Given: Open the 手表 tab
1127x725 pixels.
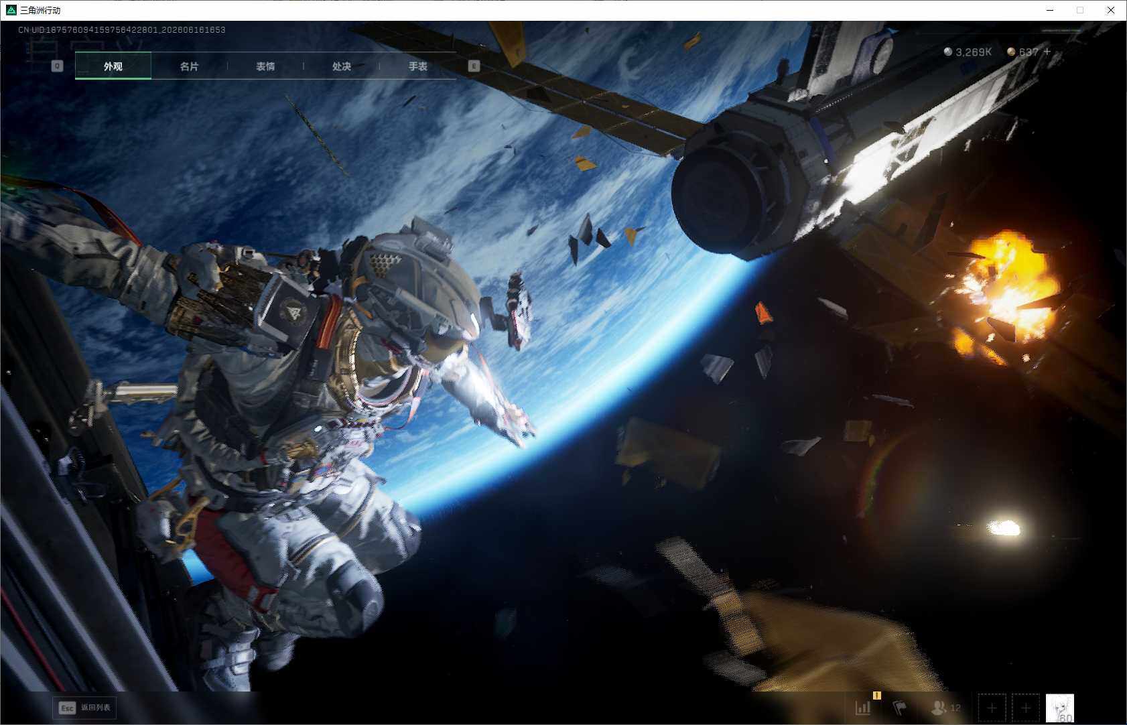Looking at the screenshot, I should point(418,66).
